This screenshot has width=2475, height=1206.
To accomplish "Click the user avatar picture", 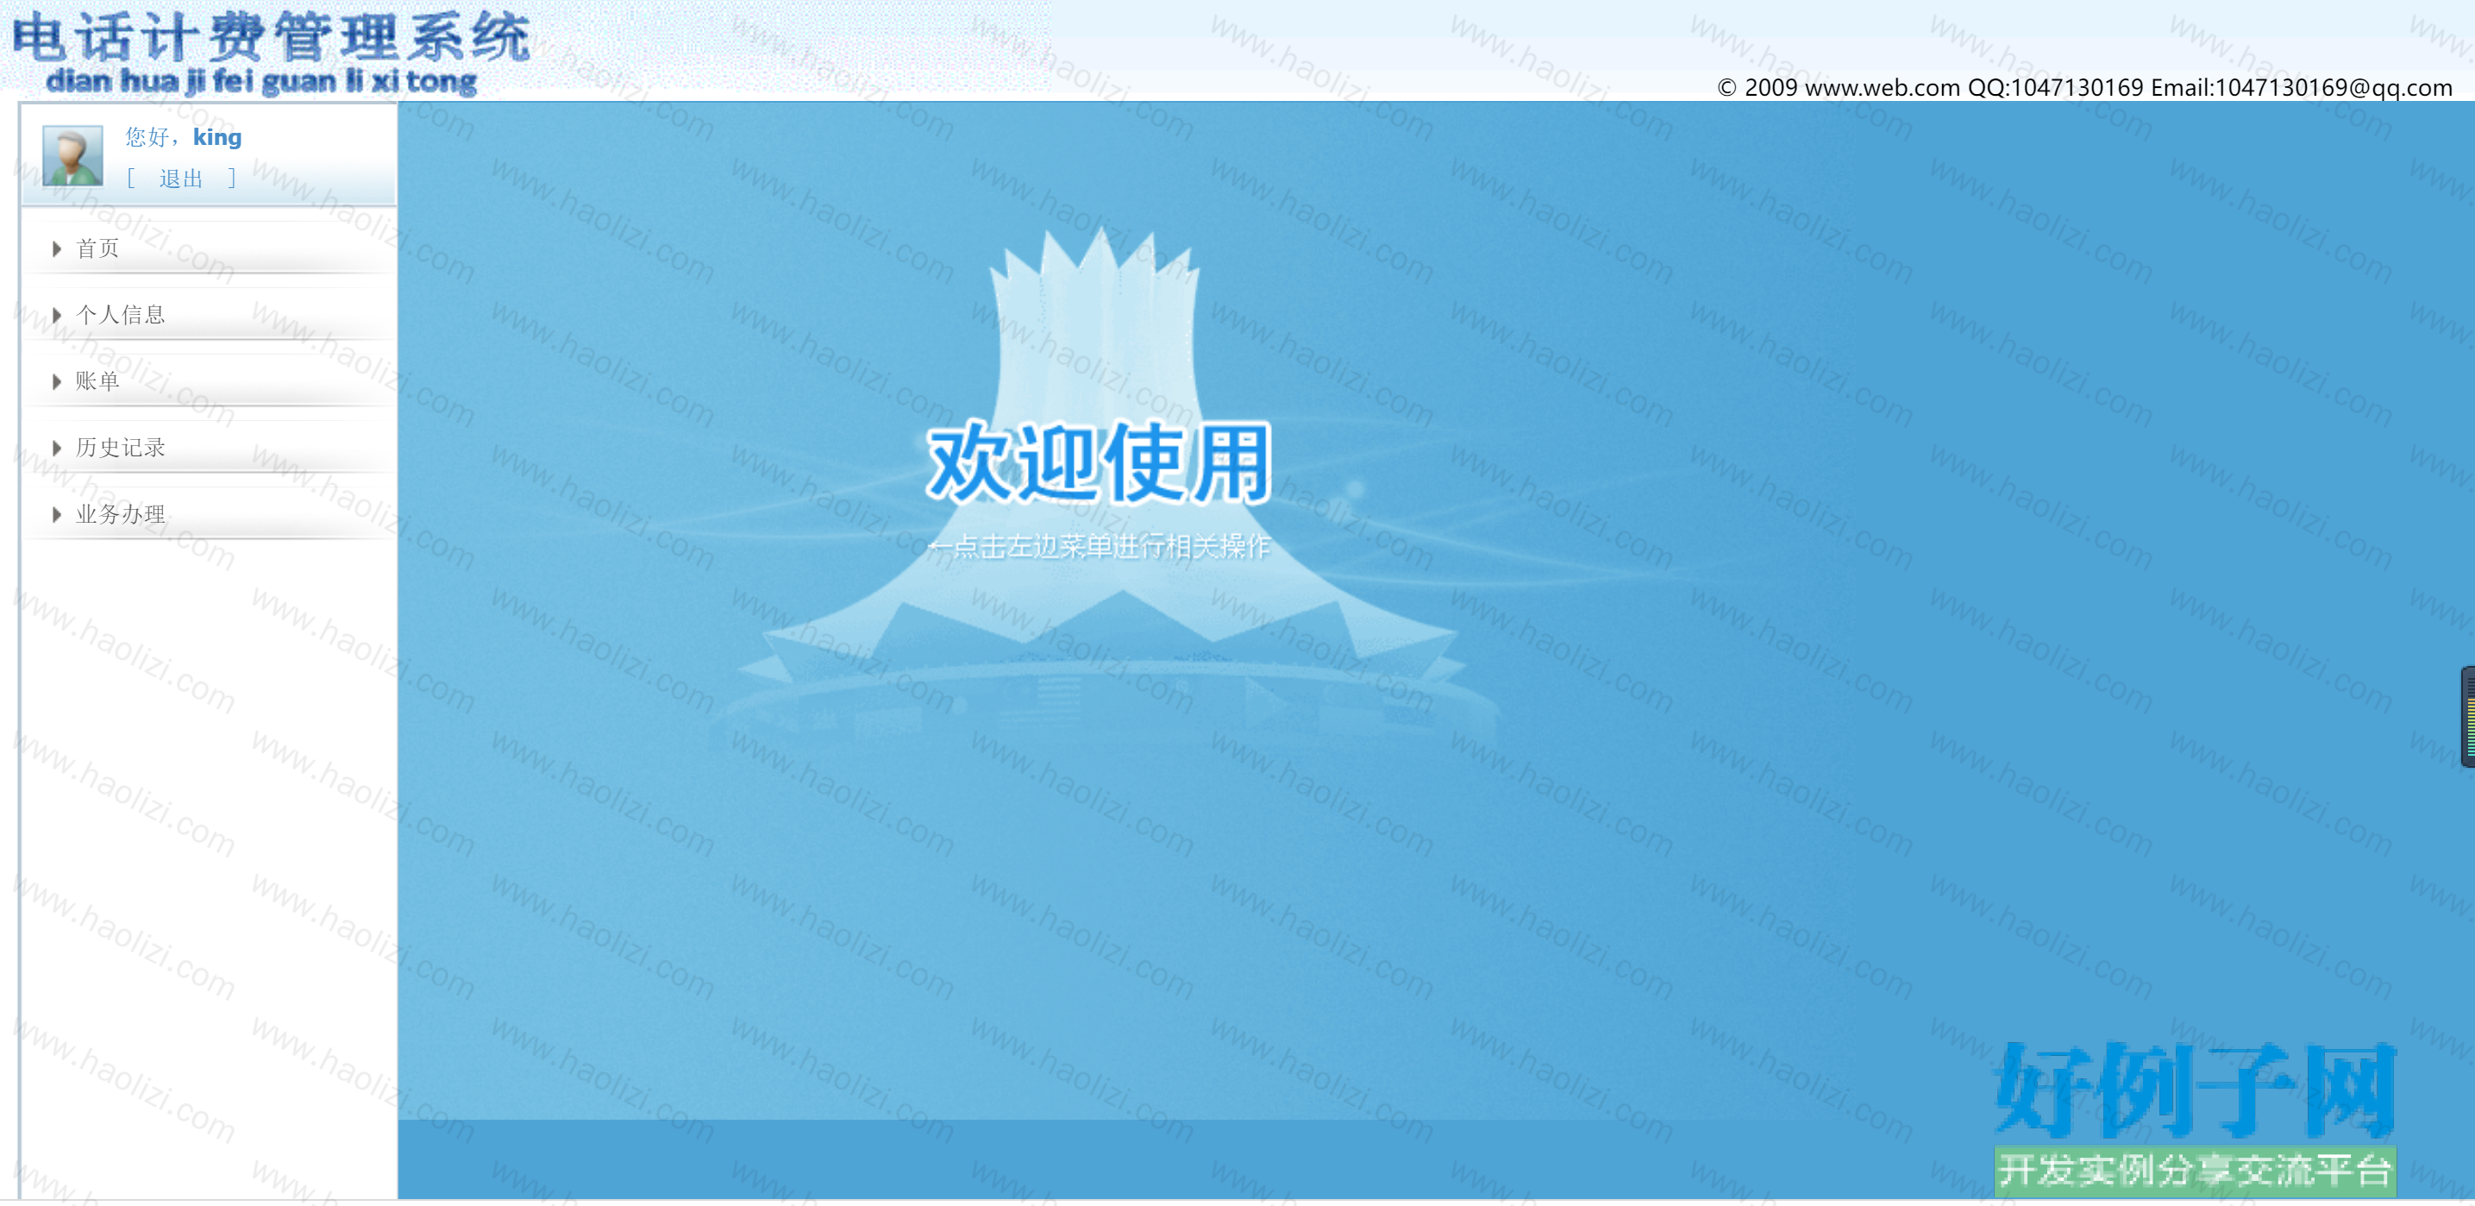I will pyautogui.click(x=73, y=155).
